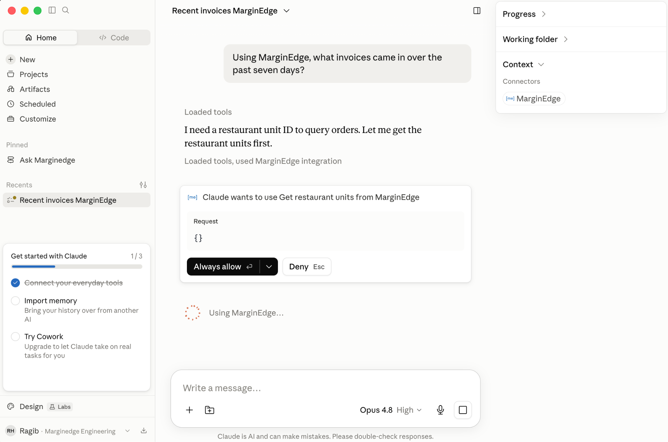
Task: Open Projects from the sidebar
Action: pos(77,74)
